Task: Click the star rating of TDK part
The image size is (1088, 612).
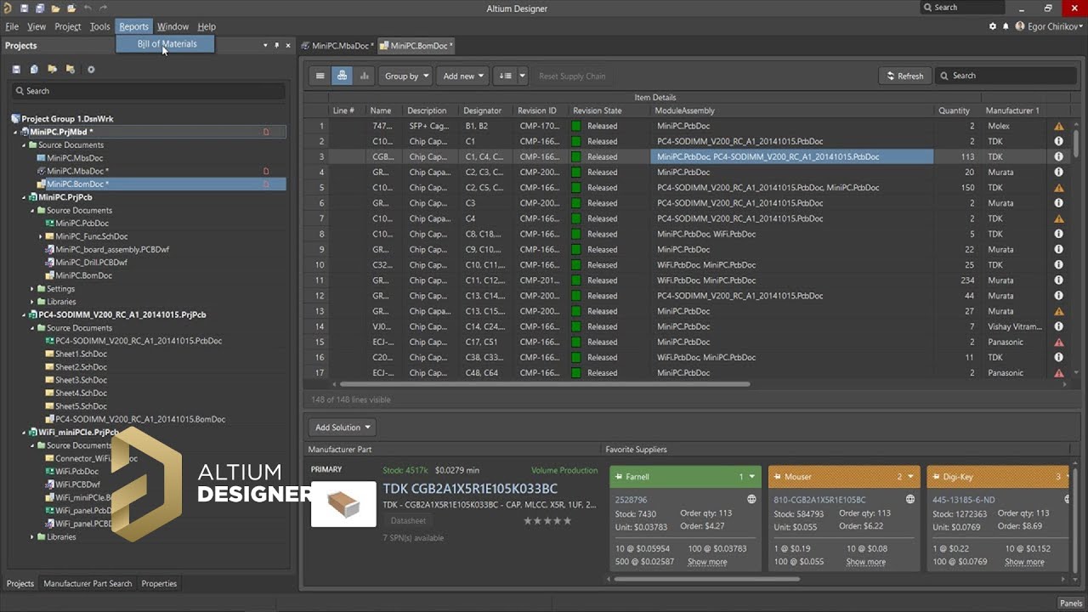Action: [x=547, y=521]
